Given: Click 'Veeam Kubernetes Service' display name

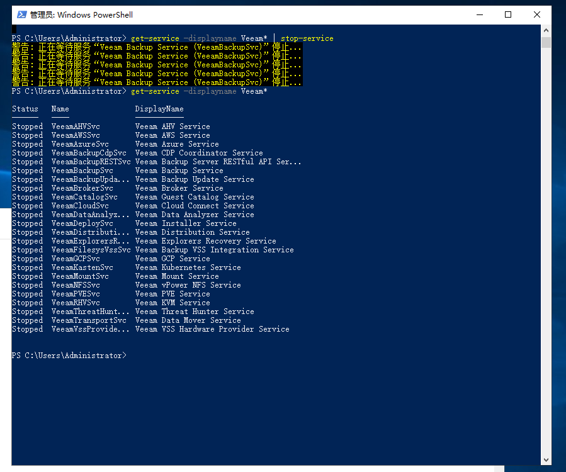Looking at the screenshot, I should 188,267.
